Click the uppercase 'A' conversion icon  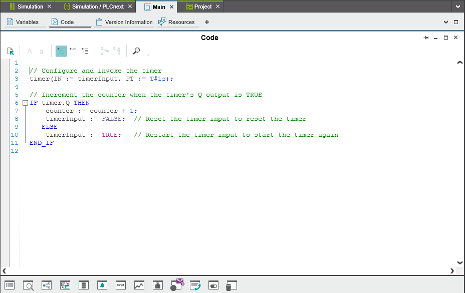[30, 51]
